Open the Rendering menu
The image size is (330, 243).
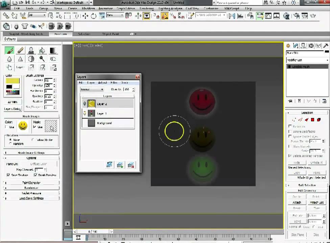[147, 9]
